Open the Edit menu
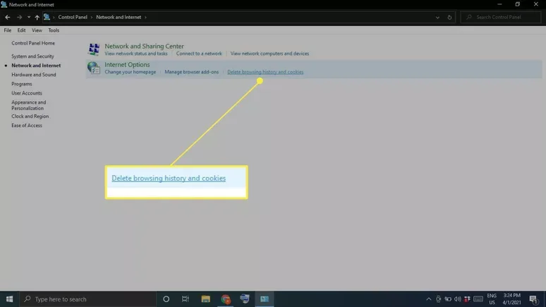The width and height of the screenshot is (546, 307). [x=21, y=30]
